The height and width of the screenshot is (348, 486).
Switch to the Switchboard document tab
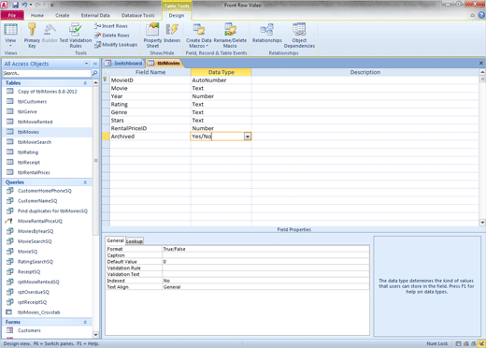point(123,64)
